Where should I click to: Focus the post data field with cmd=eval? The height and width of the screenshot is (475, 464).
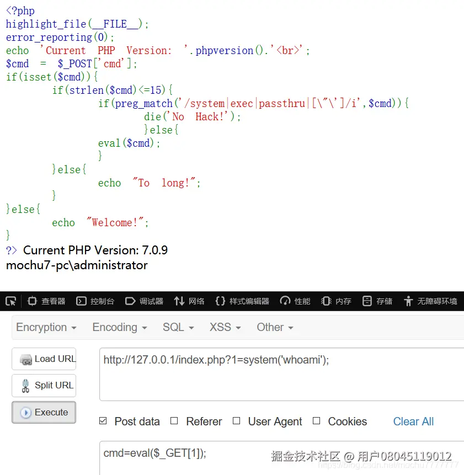(x=282, y=458)
